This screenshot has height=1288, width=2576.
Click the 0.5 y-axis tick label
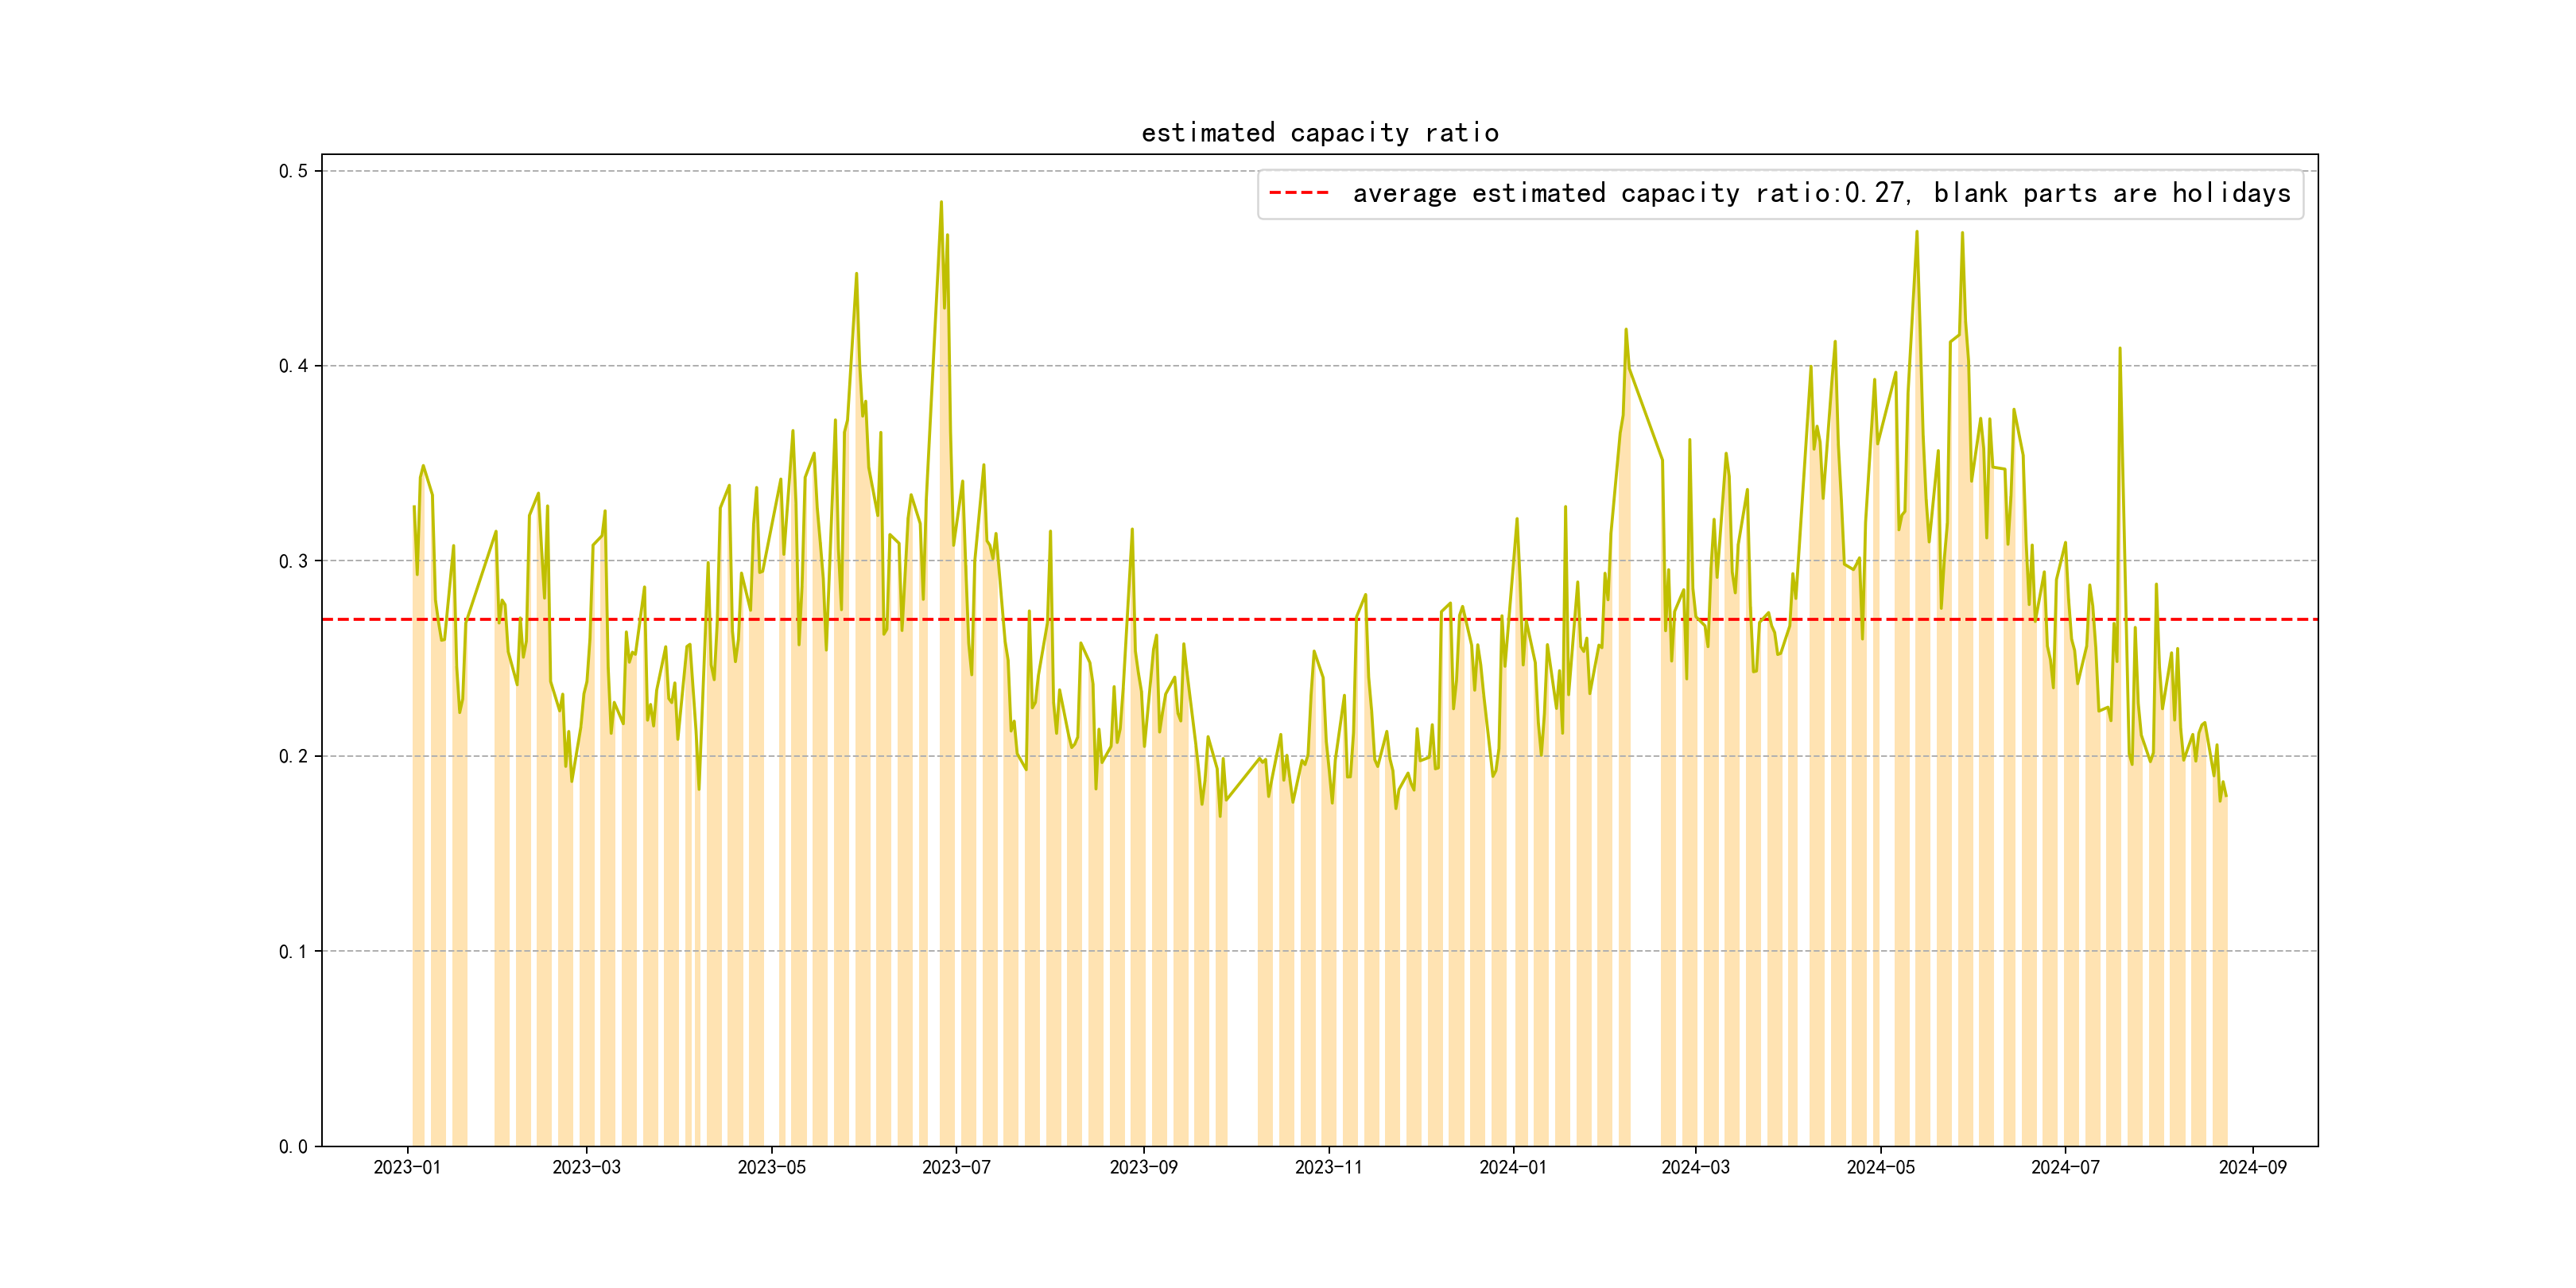coord(293,171)
